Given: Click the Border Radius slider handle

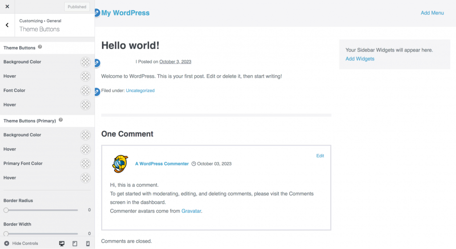Looking at the screenshot, I should click(x=6, y=210).
